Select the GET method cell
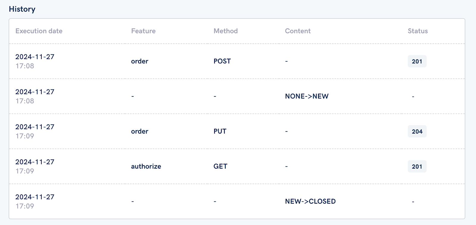Image resolution: width=476 pixels, height=225 pixels. 220,166
